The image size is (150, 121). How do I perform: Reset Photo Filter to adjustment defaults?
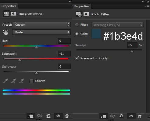121,116
